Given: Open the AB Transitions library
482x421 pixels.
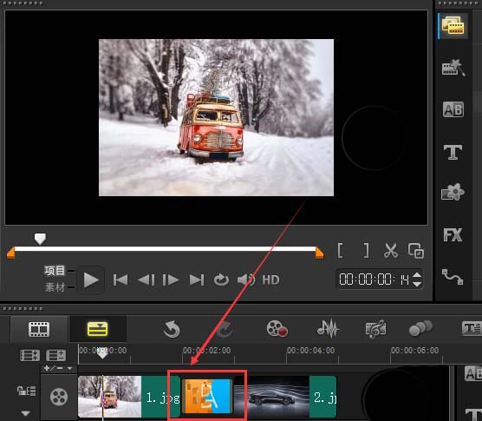Looking at the screenshot, I should pyautogui.click(x=453, y=109).
